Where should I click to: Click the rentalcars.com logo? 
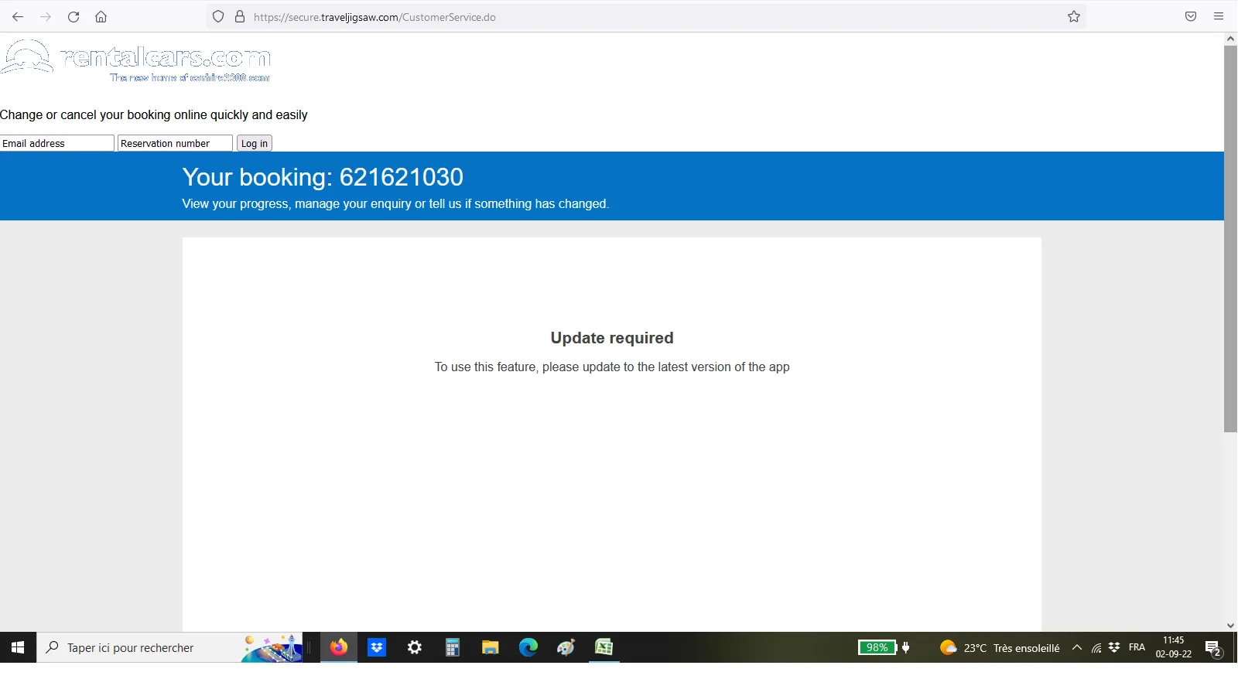pos(136,60)
